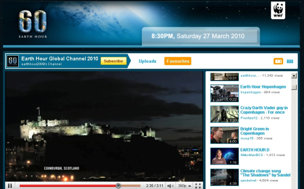Visit Pienters12 uploader channel
304x189 pixels.
pos(249,118)
